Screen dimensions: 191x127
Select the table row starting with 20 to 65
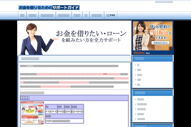coord(64,121)
